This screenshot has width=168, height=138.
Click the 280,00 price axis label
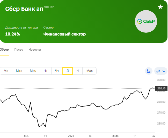click(x=161, y=102)
